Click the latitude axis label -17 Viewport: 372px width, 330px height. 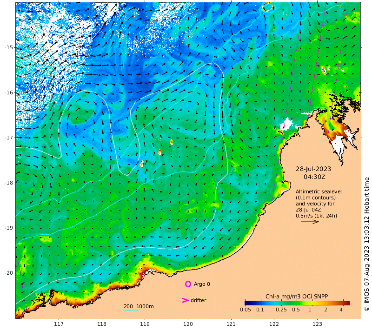9,138
